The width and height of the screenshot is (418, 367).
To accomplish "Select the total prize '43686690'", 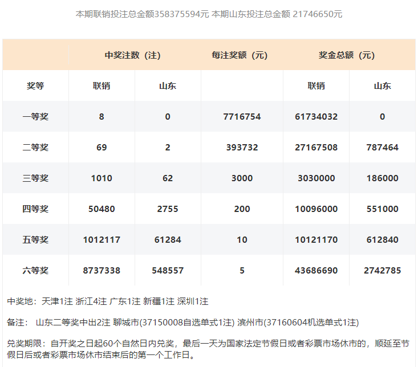I will (x=316, y=270).
